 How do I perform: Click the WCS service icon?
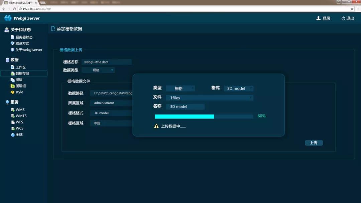tap(13, 128)
